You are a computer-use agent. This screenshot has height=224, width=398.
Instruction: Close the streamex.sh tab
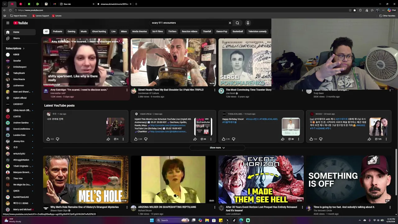coord(131,4)
